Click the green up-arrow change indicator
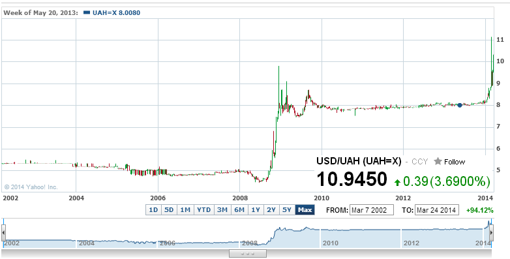This screenshot has height=259, width=510. point(397,183)
